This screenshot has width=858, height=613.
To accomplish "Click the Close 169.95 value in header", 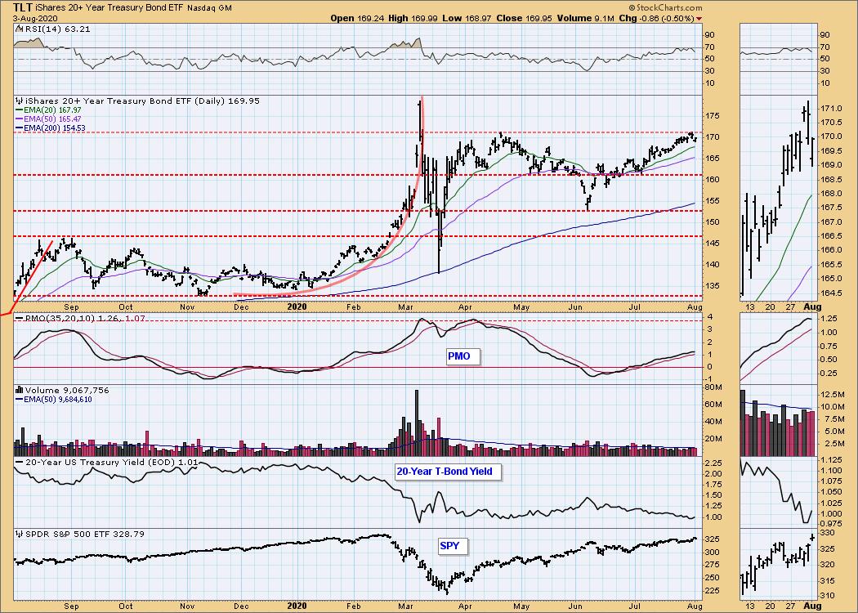I will 525,18.
